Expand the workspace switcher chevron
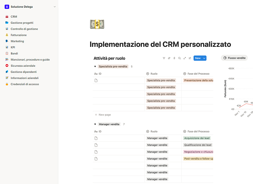 (x=55, y=7)
